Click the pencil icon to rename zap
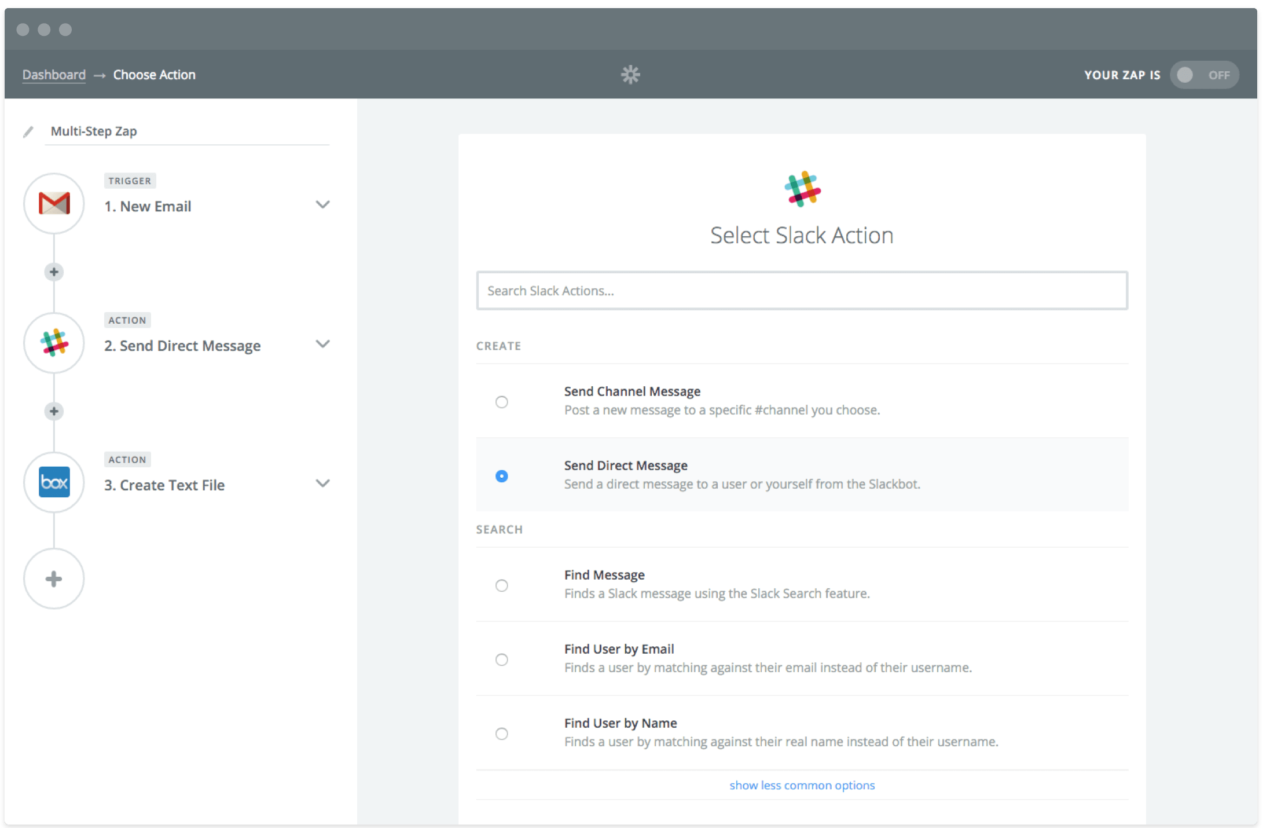Screen dimensions: 1263x828 point(28,132)
